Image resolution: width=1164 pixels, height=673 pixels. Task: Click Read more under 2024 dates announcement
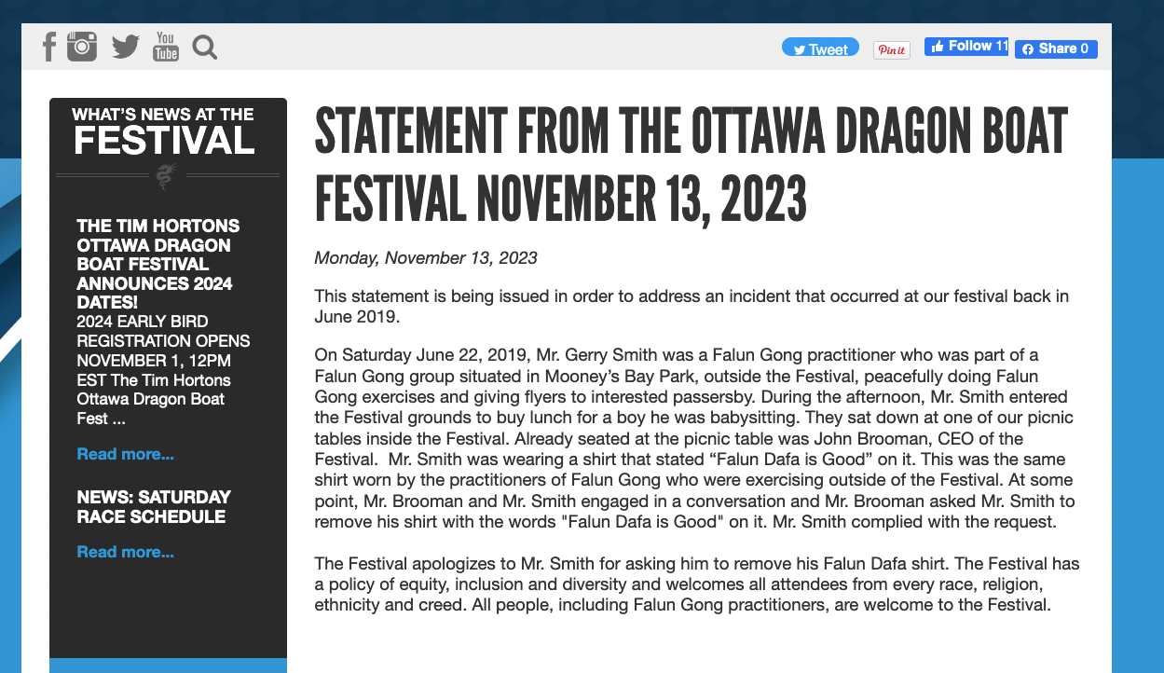pyautogui.click(x=125, y=455)
